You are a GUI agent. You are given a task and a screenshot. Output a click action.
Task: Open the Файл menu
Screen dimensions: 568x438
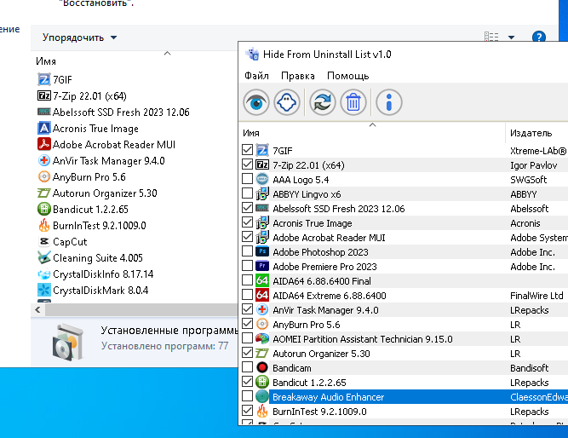pyautogui.click(x=256, y=76)
